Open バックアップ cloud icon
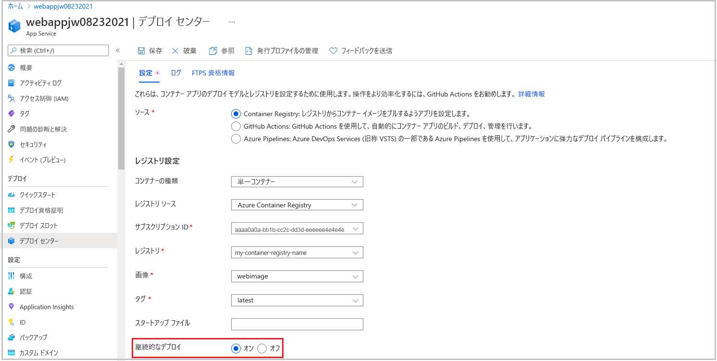Screen dimensions: 717x361 coord(12,337)
